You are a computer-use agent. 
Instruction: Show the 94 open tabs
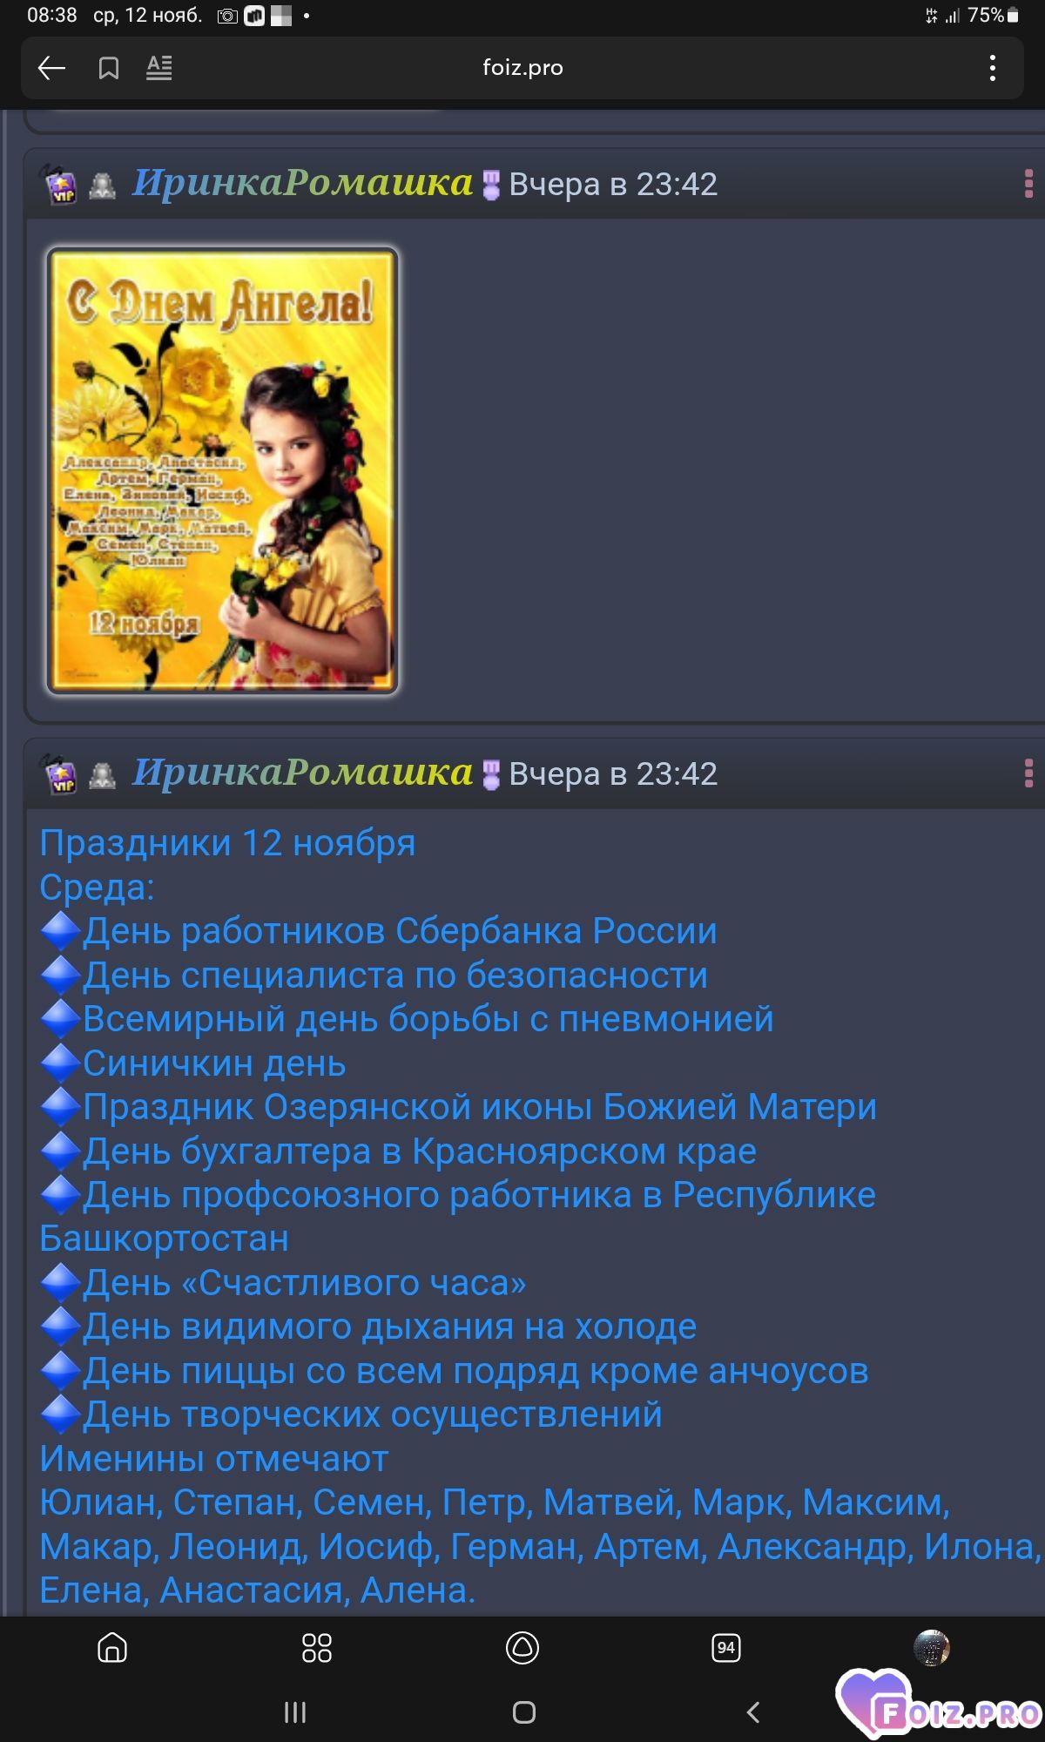726,1648
